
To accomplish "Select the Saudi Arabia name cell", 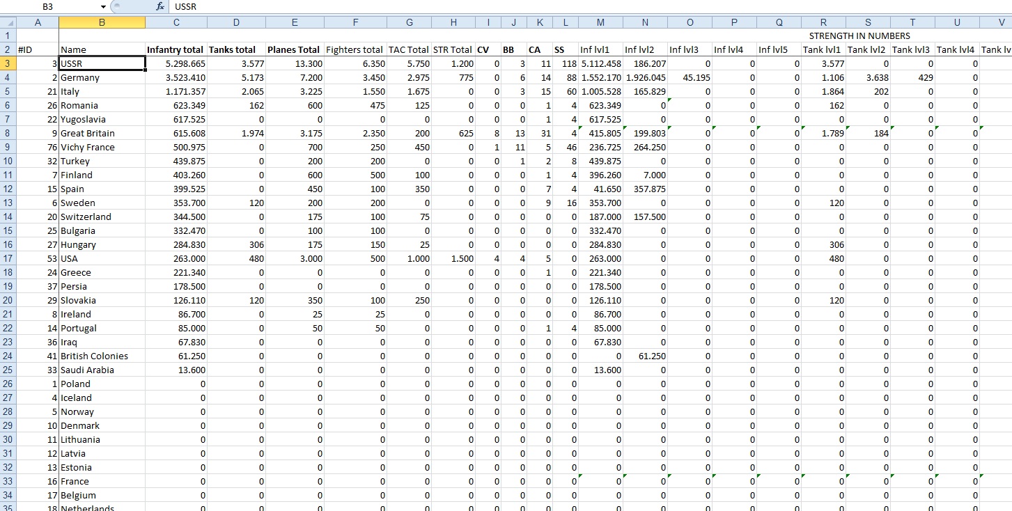I will [x=102, y=370].
